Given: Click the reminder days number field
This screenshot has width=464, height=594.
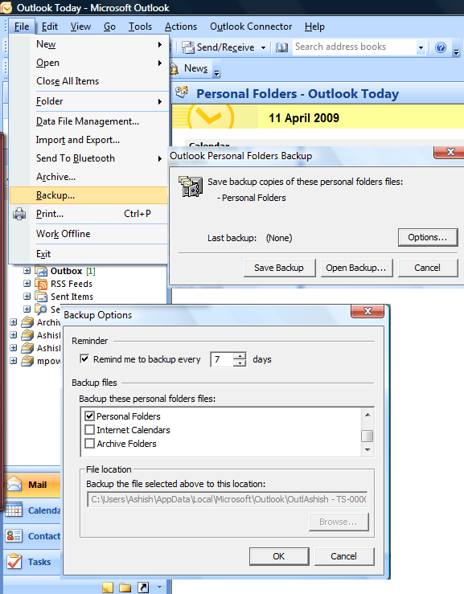Looking at the screenshot, I should [x=222, y=359].
